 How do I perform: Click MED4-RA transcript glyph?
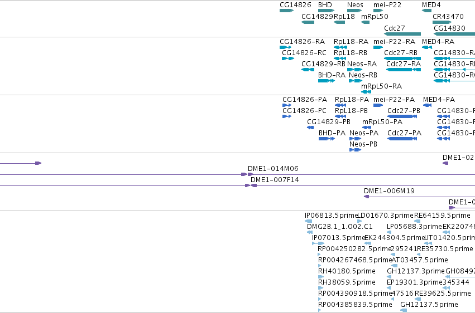(x=427, y=47)
